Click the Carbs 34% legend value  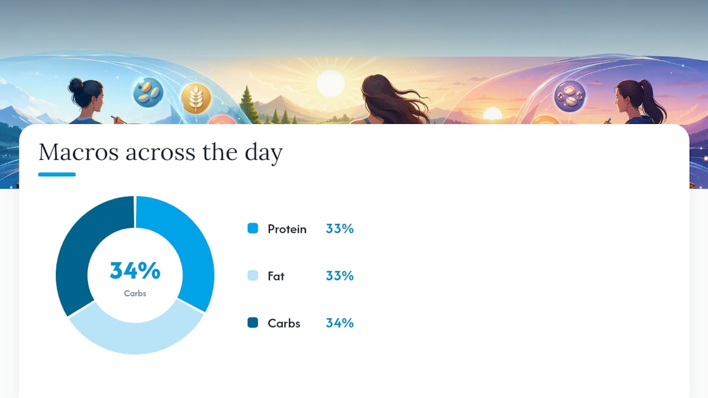coord(340,323)
